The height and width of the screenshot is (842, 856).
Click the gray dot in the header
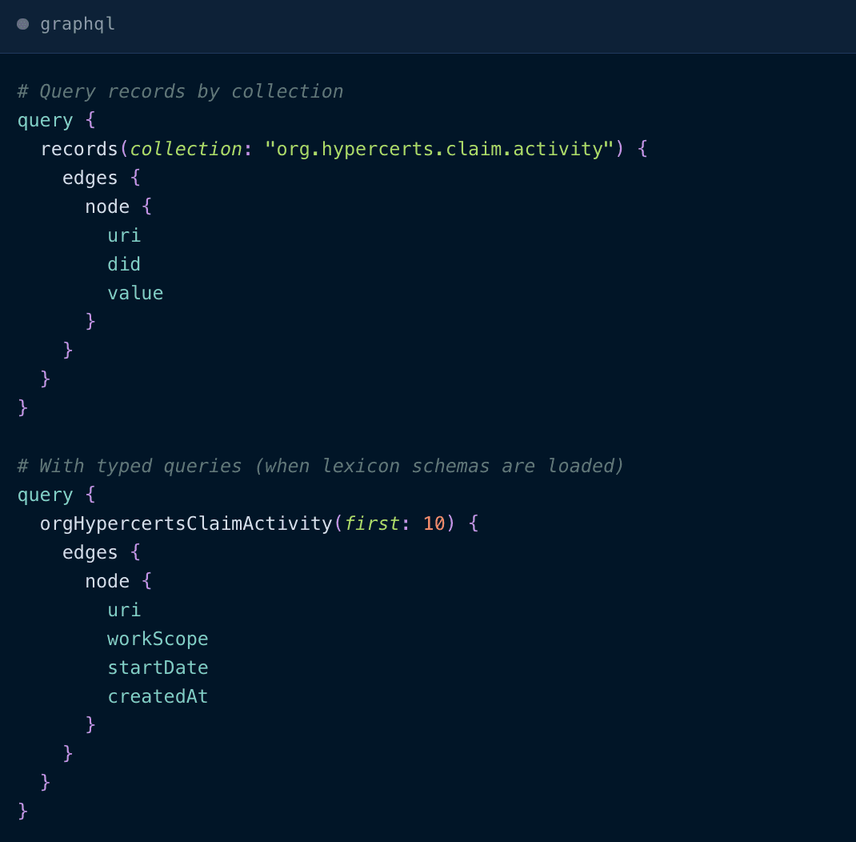[22, 24]
